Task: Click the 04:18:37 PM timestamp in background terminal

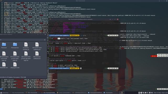Action: 162,89
